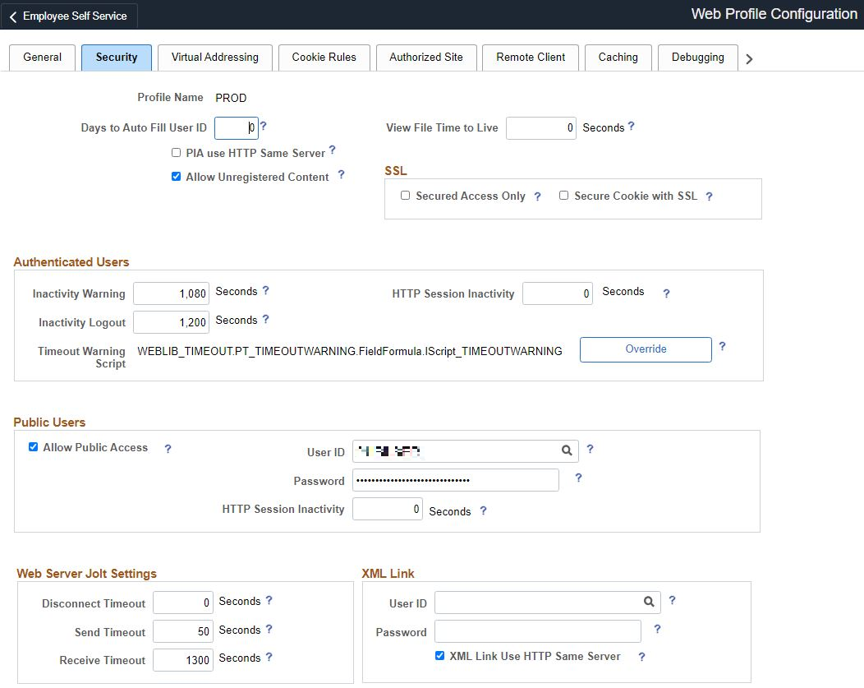Screen dimensions: 864x688
Task: Open help for Send Timeout
Action: 269,629
